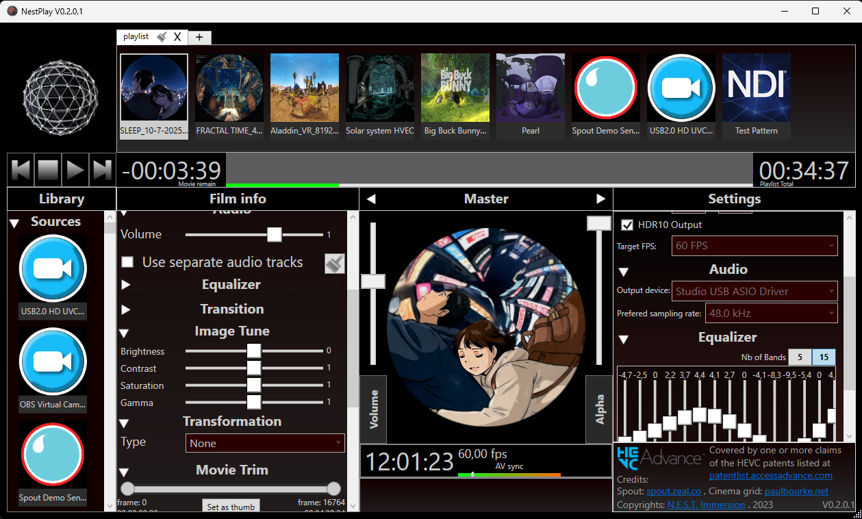
Task: Select 5 equalizer bands instead of 15
Action: click(800, 357)
